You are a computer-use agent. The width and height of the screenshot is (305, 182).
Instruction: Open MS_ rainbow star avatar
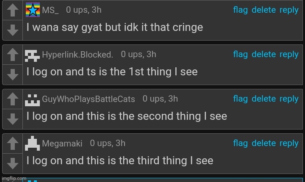(33, 9)
